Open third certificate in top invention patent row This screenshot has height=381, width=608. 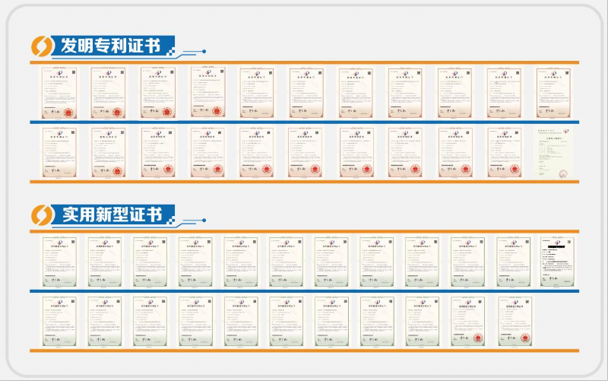[x=157, y=93]
